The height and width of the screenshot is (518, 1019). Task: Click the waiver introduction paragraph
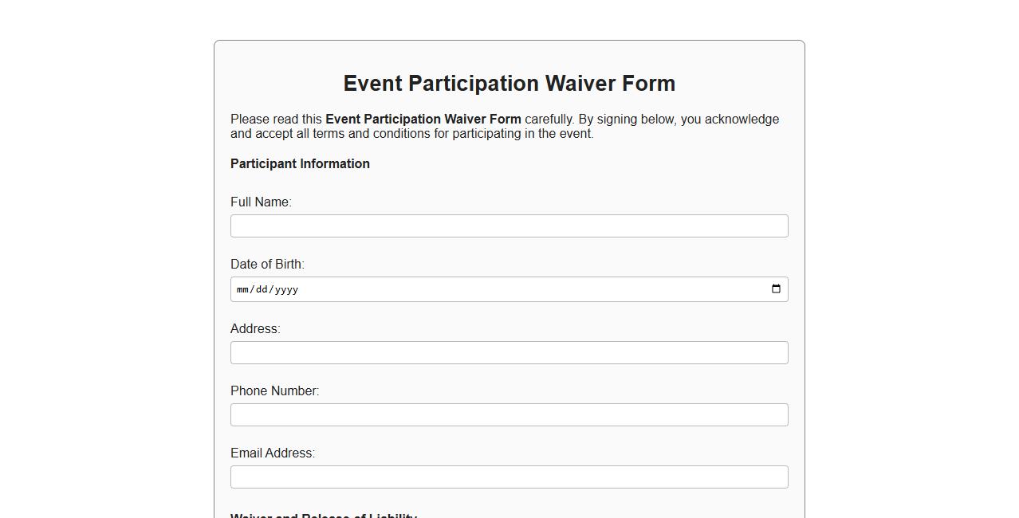(x=505, y=126)
